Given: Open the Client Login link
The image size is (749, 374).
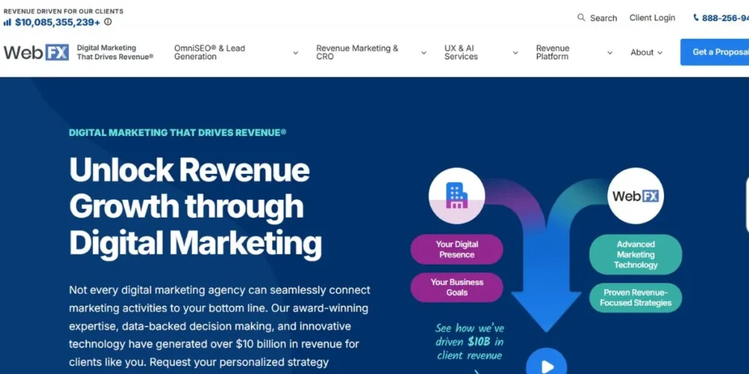Looking at the screenshot, I should 652,18.
